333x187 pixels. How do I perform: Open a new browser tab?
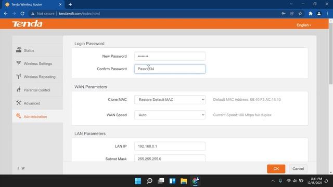point(70,4)
